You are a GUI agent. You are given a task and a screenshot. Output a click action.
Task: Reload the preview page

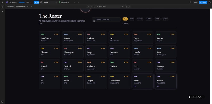pos(95,7)
